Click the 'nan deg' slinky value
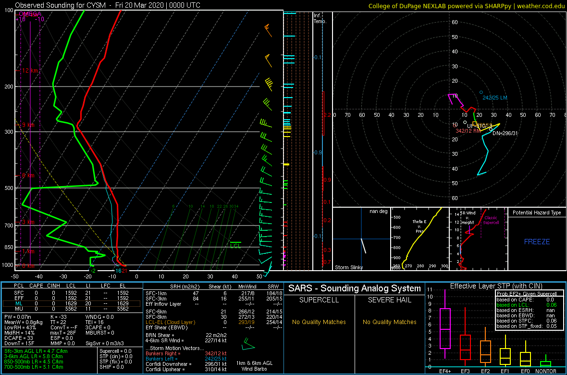Image resolution: width=567 pixels, height=375 pixels. 379,211
